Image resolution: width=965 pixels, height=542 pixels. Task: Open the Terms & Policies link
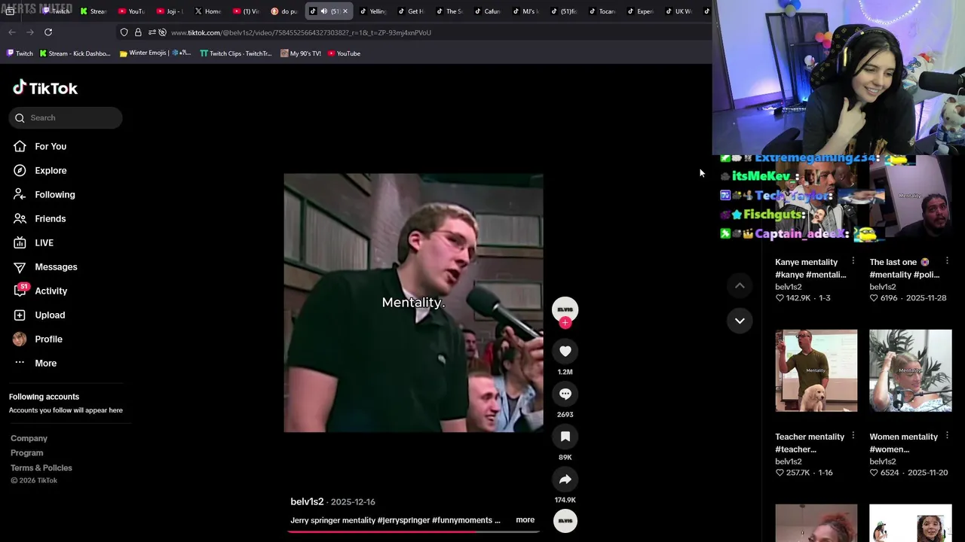tap(41, 467)
